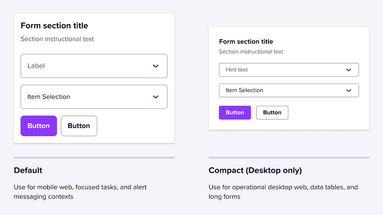
Task: Select the large Form section title heading
Action: 54,25
